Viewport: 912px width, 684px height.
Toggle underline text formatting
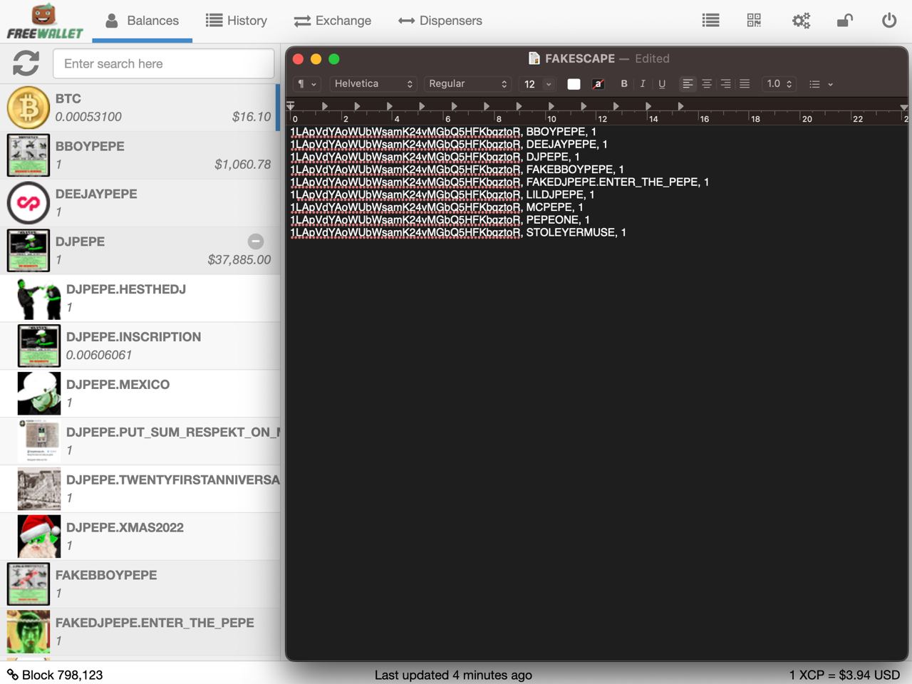[662, 84]
